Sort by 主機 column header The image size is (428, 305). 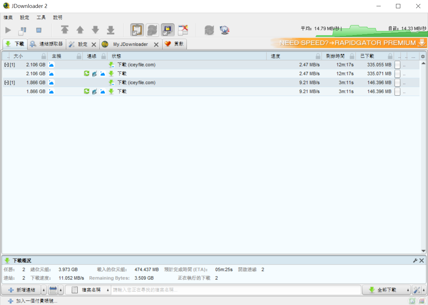coord(65,56)
